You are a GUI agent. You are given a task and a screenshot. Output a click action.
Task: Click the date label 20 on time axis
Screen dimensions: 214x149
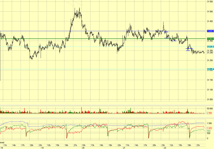tap(83, 148)
